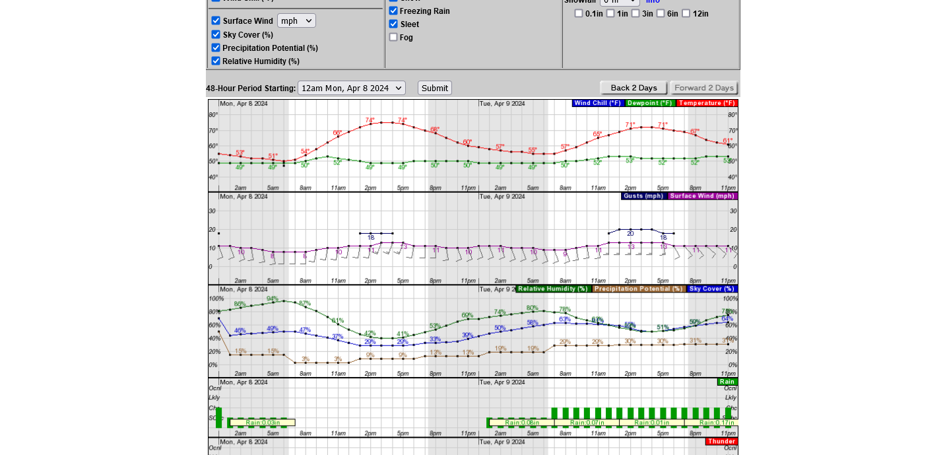Screen dimensions: 941x455
Task: Click the 87% relative humidity value
Action: (305, 304)
